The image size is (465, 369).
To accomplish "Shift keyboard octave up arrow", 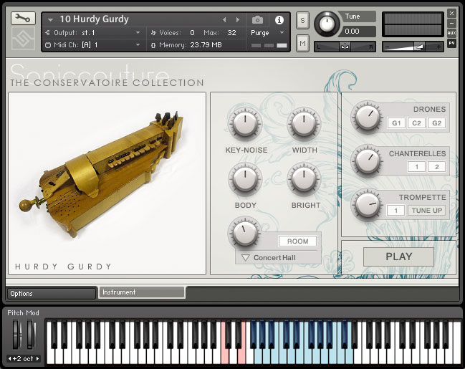I will [x=38, y=359].
